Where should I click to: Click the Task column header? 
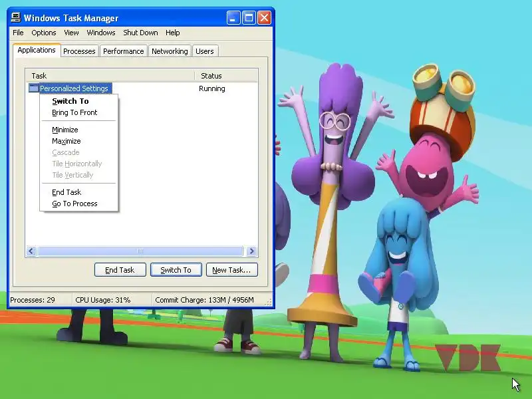click(x=110, y=76)
